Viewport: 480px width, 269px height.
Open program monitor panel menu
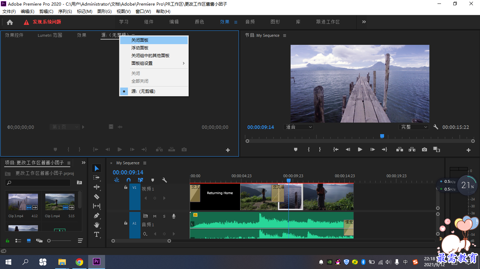[285, 35]
